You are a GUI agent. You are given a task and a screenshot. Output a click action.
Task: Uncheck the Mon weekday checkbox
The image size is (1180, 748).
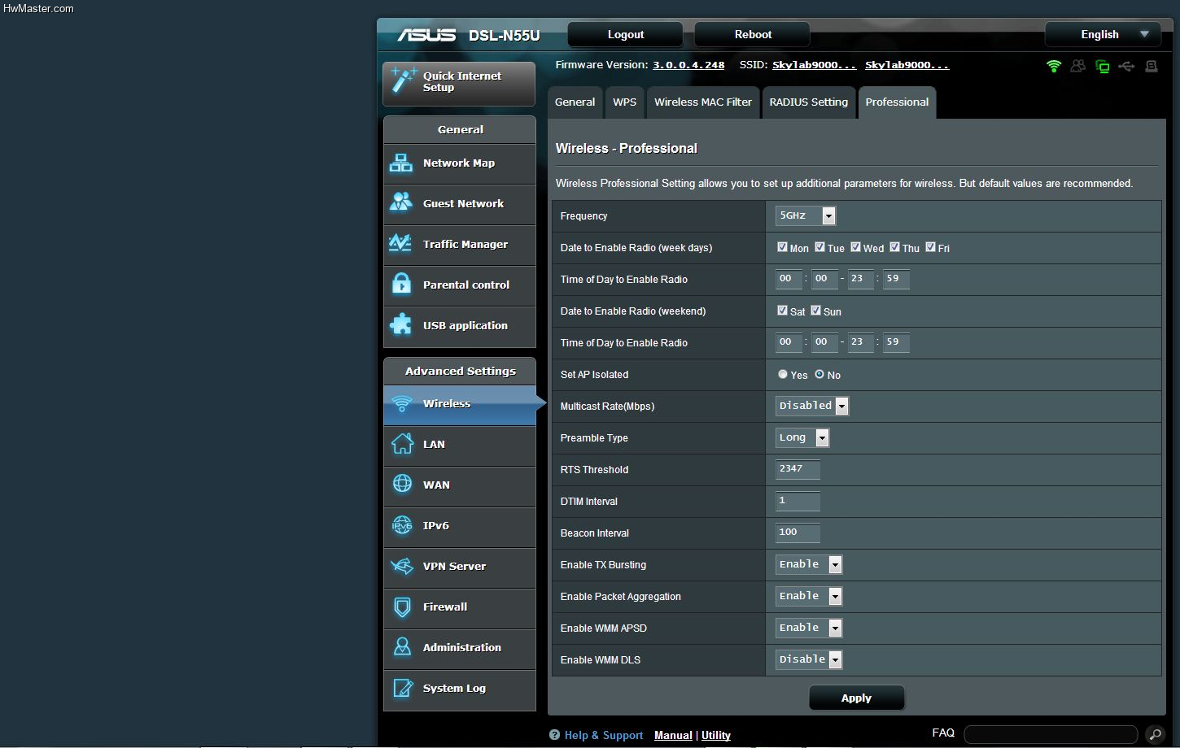coord(782,247)
